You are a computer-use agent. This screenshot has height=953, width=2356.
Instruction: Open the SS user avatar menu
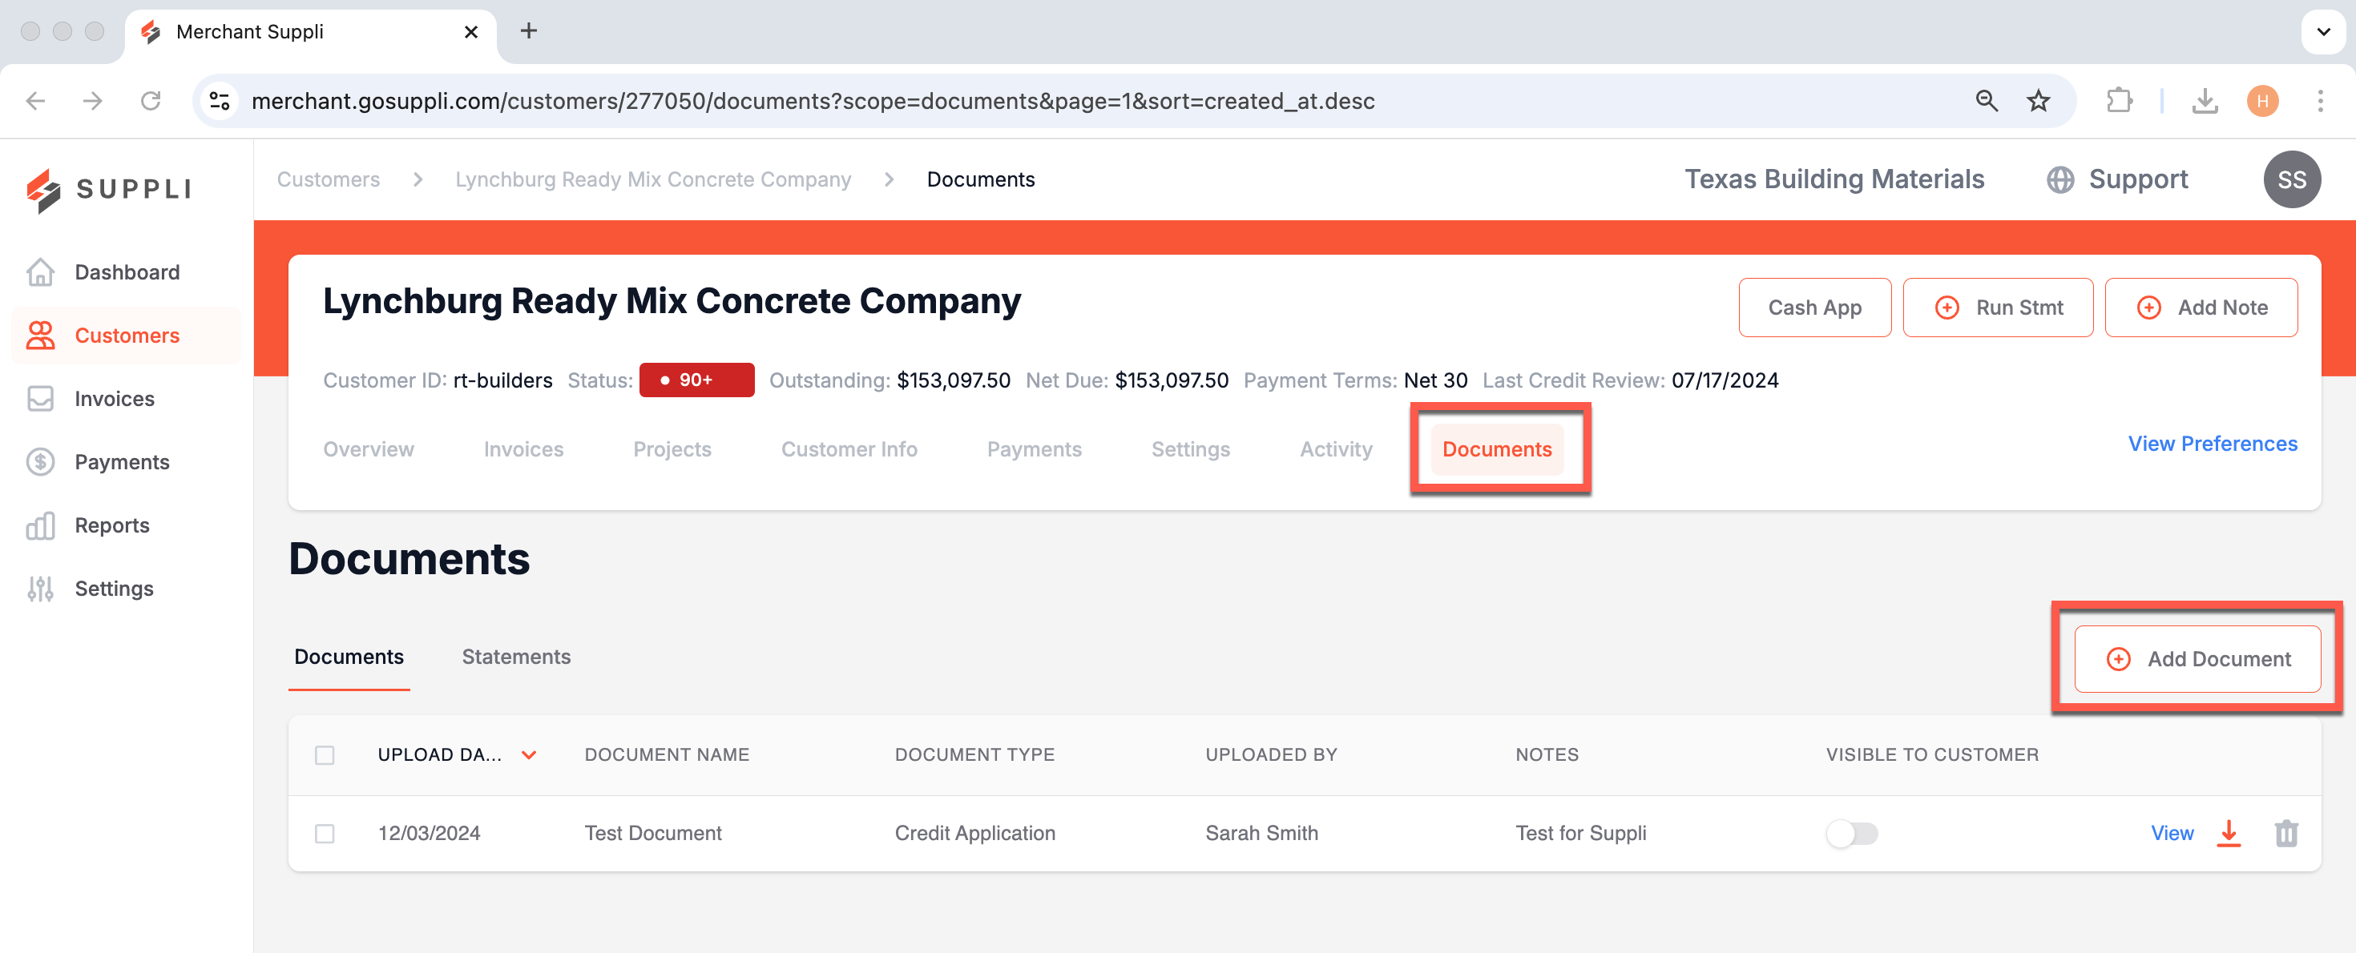(2291, 180)
